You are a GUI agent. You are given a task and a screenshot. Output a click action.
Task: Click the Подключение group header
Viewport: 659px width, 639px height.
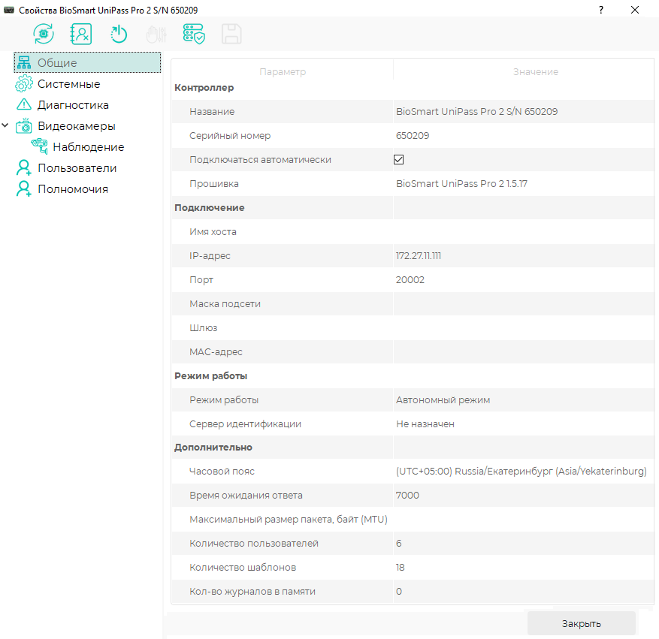click(x=210, y=208)
